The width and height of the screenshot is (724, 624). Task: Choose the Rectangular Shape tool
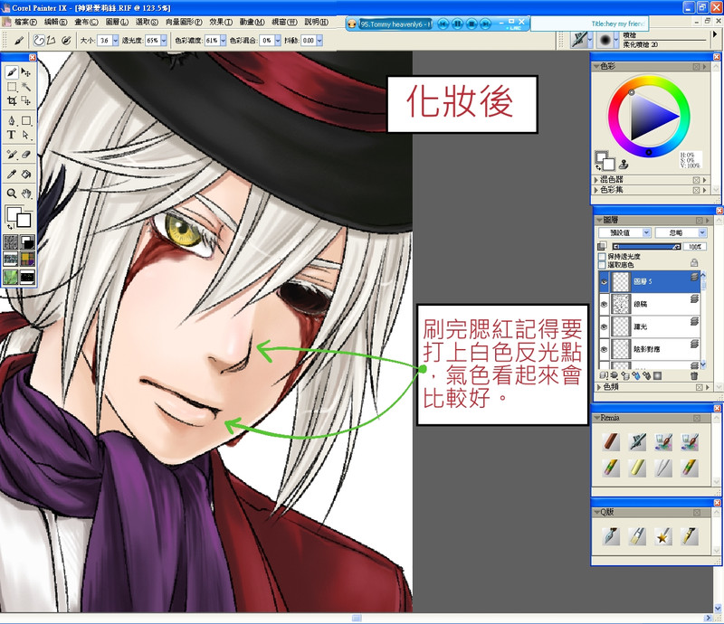tap(26, 121)
